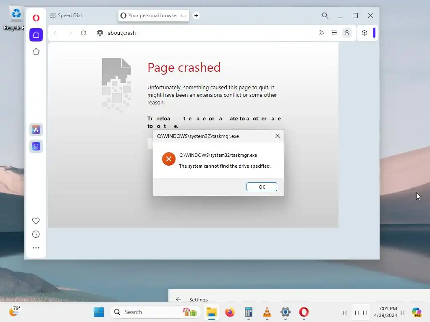Screen dimensions: 430x322
Task: Show History clock icon in sidebar
Action: tap(36, 234)
